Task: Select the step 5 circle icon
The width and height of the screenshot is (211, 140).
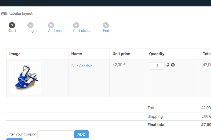Action: pos(106,25)
